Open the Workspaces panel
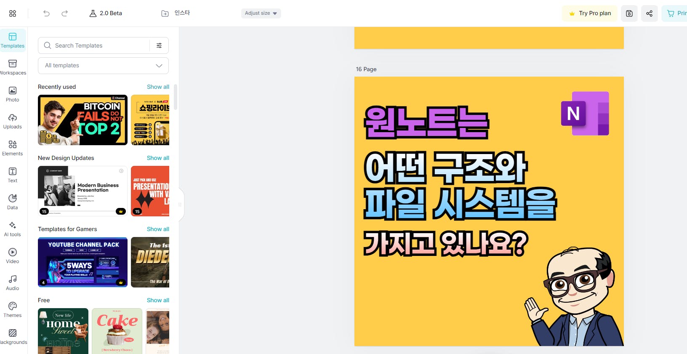 coord(13,67)
